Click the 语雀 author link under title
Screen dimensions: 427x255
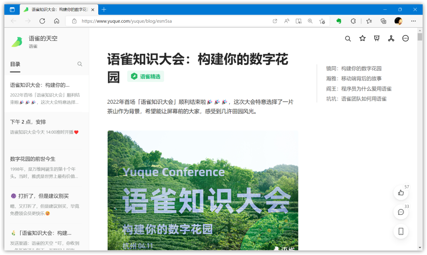pos(33,46)
